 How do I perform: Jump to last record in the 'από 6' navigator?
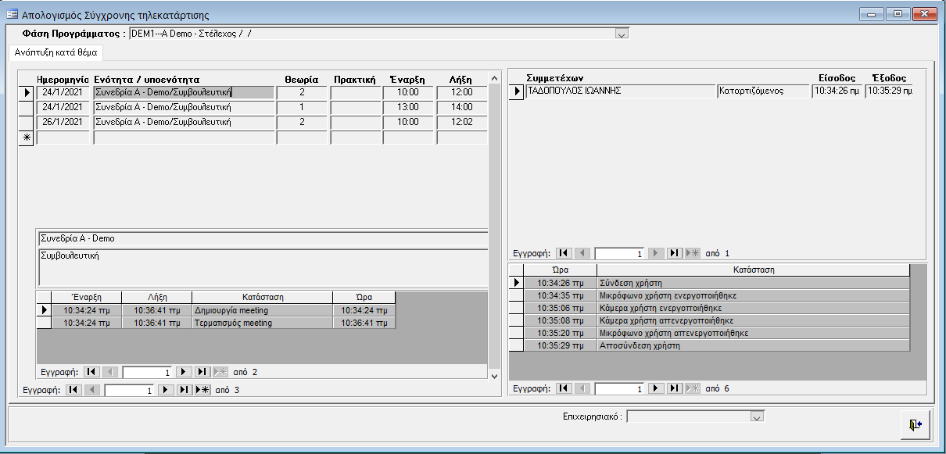(675, 388)
